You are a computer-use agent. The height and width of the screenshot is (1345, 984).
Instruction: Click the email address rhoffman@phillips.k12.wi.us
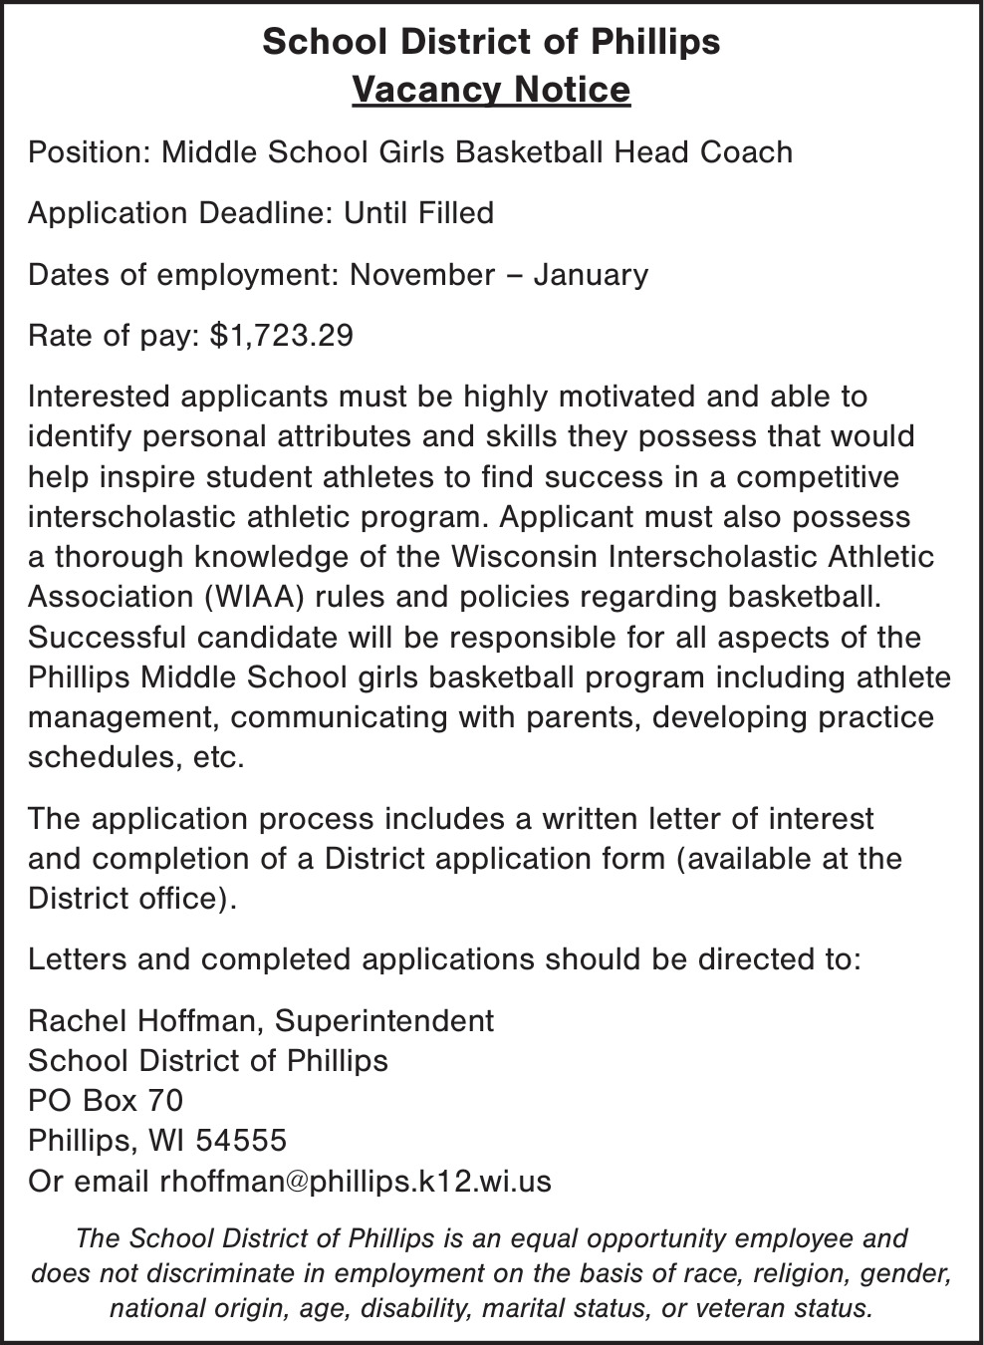tap(356, 1182)
